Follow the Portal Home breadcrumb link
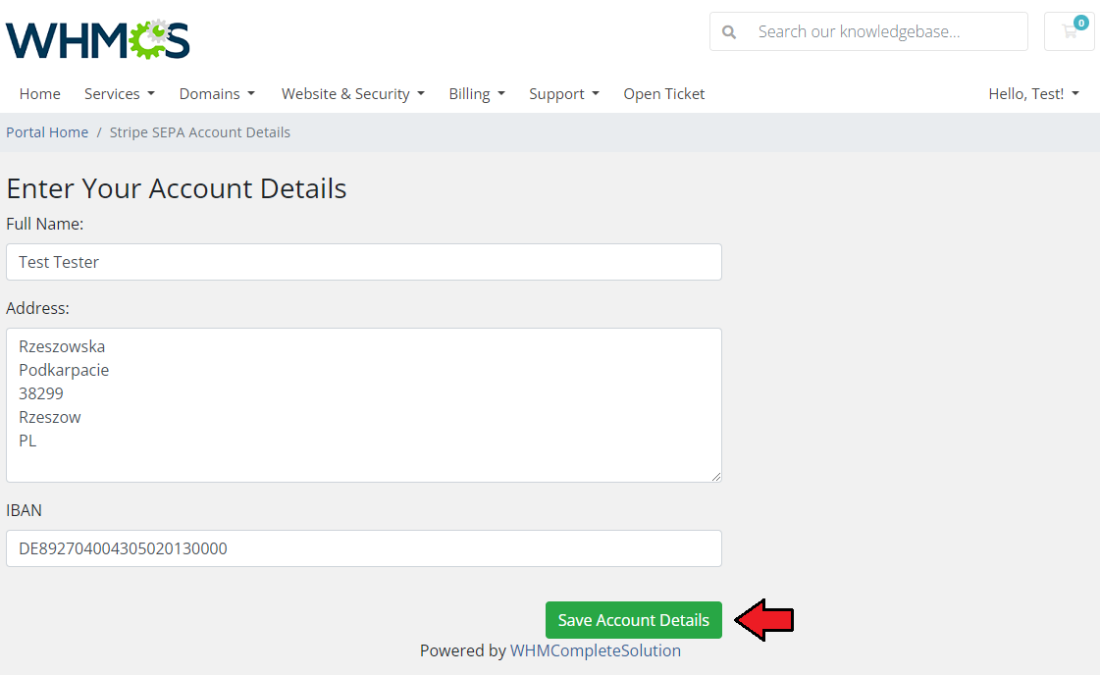The height and width of the screenshot is (675, 1100). coord(47,132)
